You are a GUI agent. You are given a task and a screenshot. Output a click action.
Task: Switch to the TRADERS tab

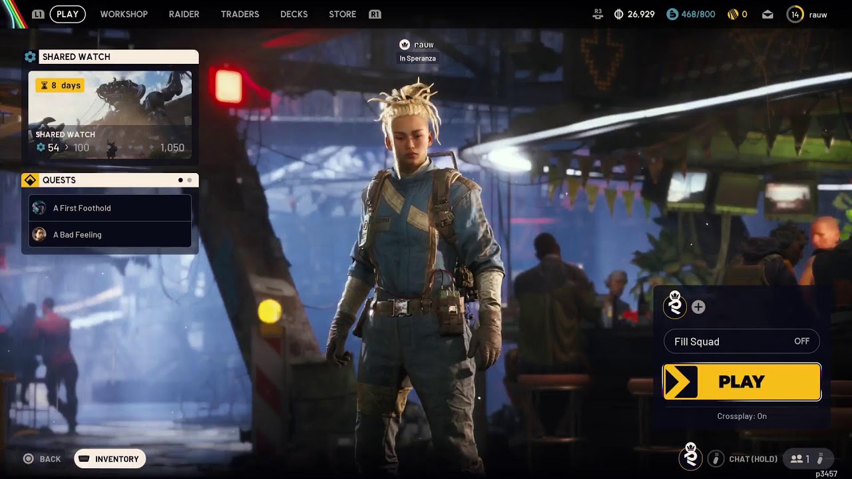click(x=240, y=14)
